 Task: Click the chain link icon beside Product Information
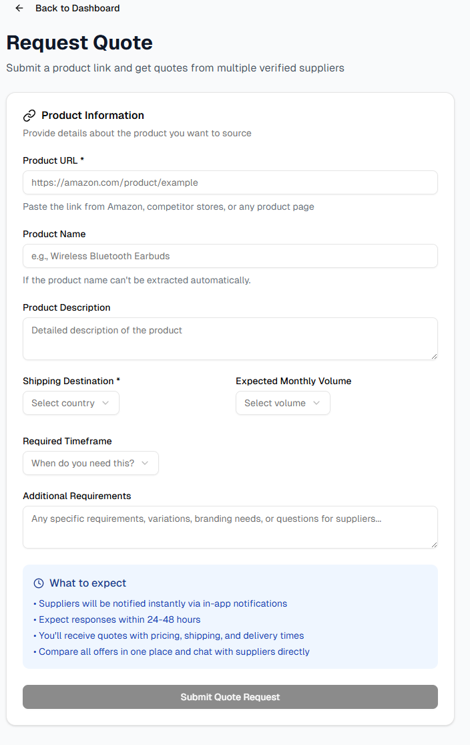pyautogui.click(x=29, y=116)
